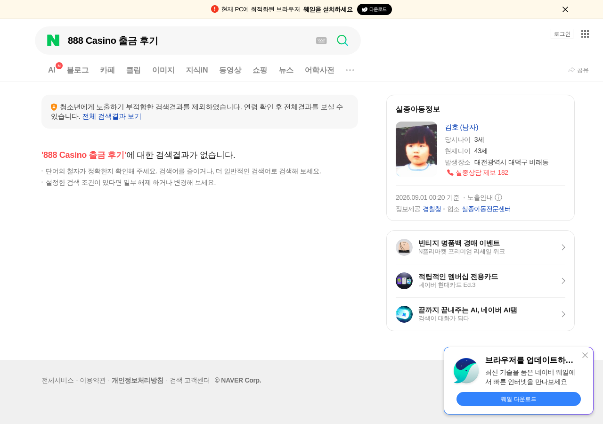603x424 pixels.
Task: Open 개인정보처리방침 footer link
Action: pos(138,380)
